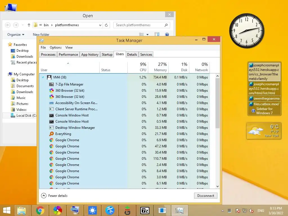Screen dimensions: 288x216
Task: Click the blue sun app taskbar icon
Action: (92, 210)
